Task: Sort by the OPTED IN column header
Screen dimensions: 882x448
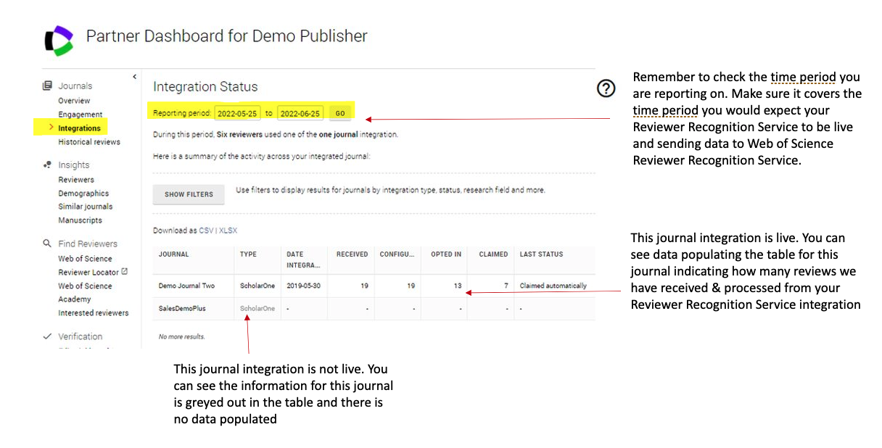Action: click(446, 254)
